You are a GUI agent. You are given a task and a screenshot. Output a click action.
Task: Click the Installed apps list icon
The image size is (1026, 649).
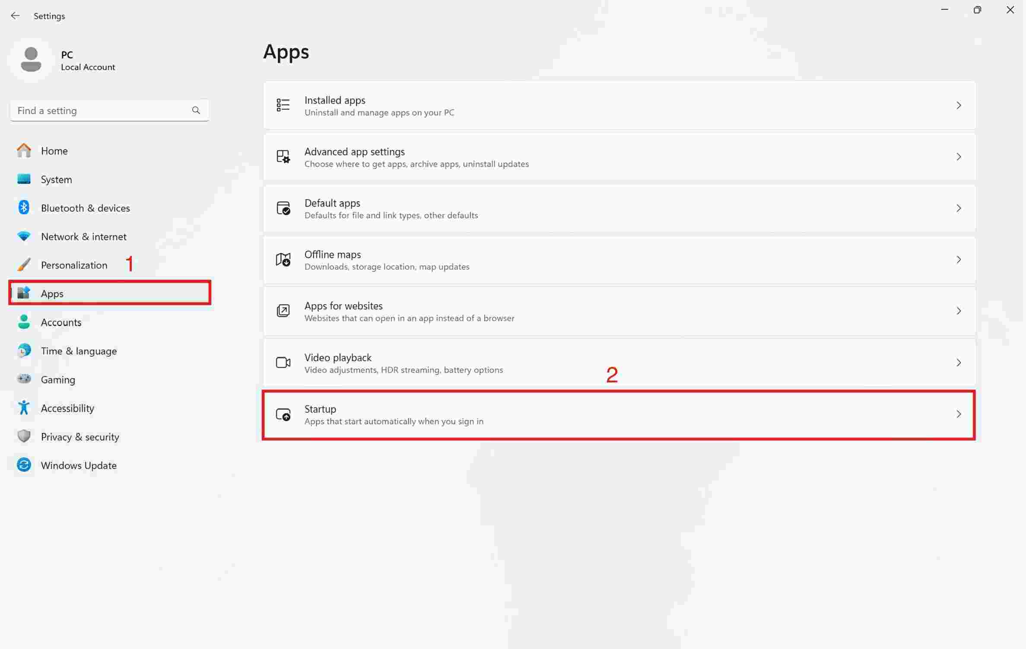click(x=283, y=105)
